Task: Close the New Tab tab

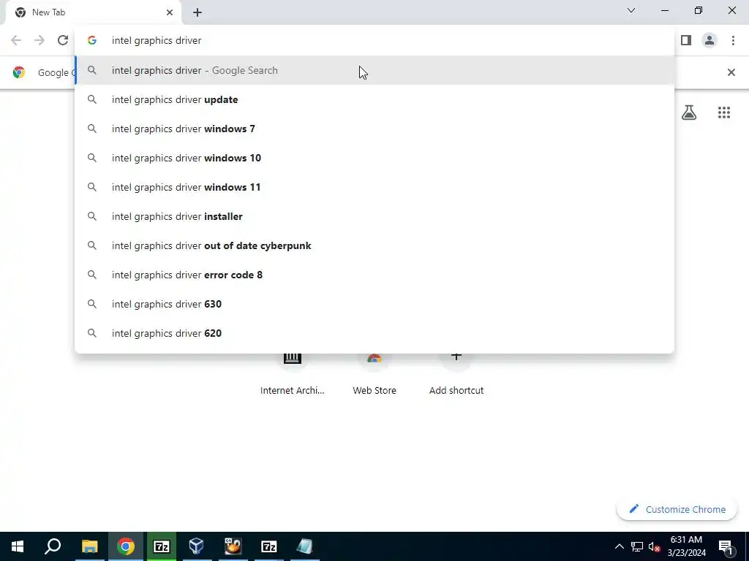Action: coord(170,12)
